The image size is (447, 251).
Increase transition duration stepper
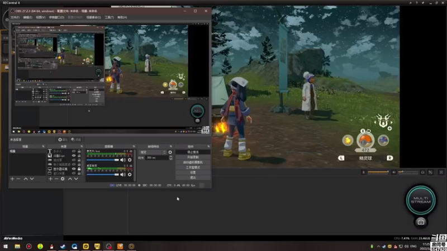(171, 157)
